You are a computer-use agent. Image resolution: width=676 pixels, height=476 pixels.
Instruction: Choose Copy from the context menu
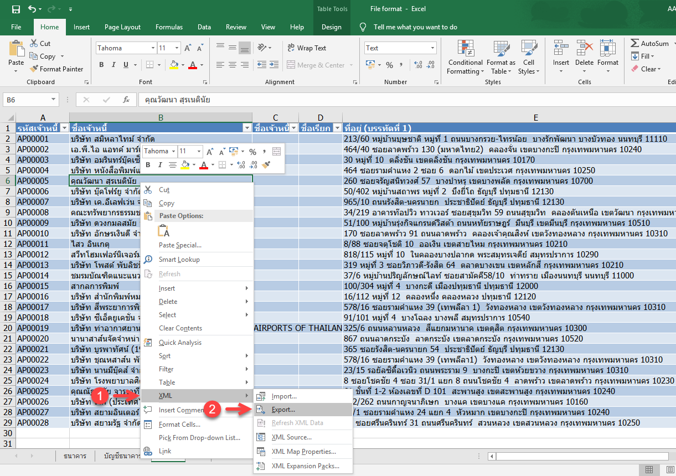pyautogui.click(x=197, y=203)
